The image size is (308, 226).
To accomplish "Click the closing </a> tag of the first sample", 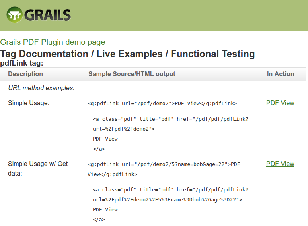I will [99, 149].
